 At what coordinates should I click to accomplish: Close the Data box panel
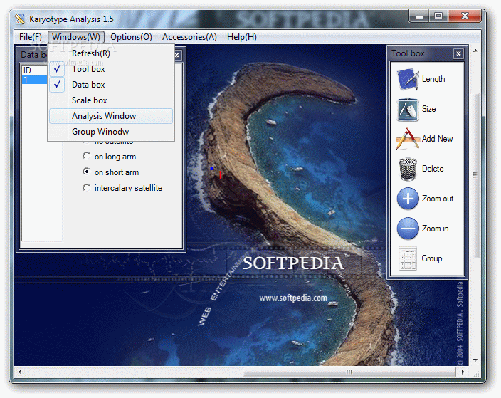pyautogui.click(x=176, y=55)
